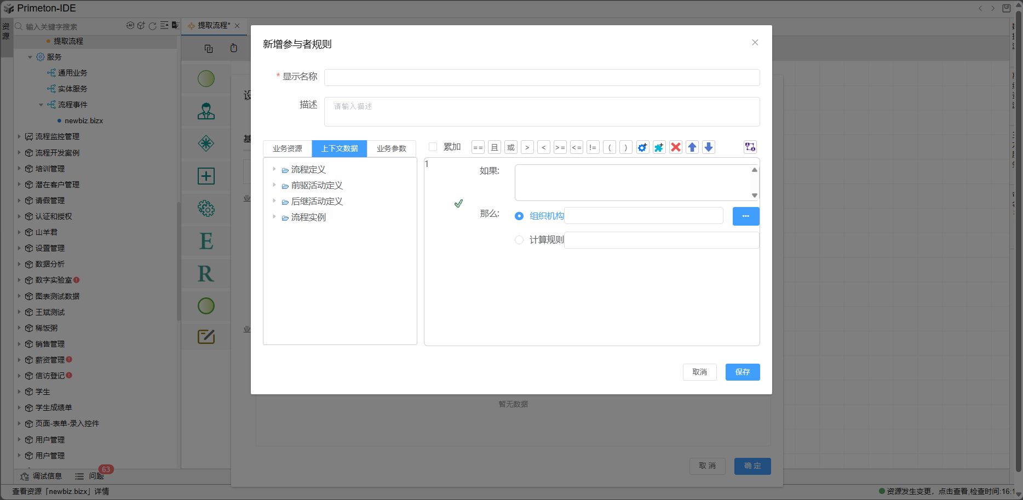Switch to the 业务参数 tab

point(391,148)
